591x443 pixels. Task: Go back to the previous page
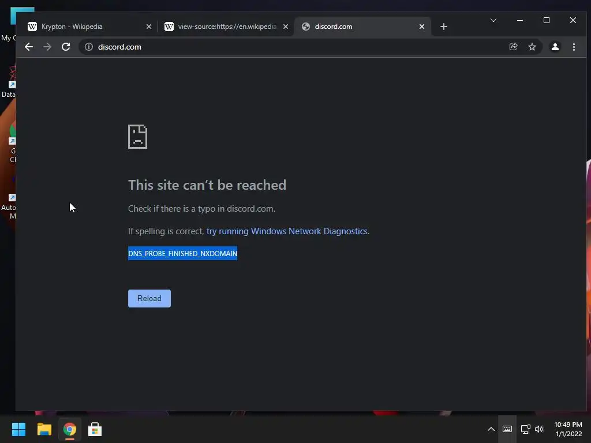coord(29,47)
